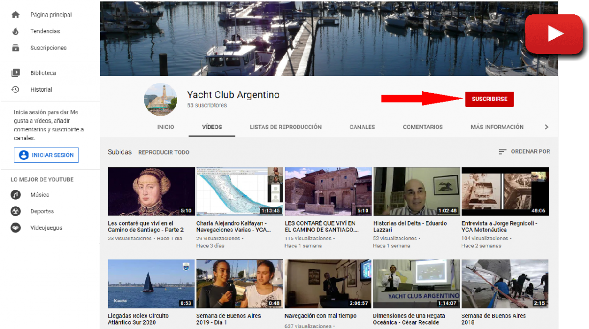Open the Listas de reproducción tab
The image size is (589, 329).
pyautogui.click(x=286, y=127)
